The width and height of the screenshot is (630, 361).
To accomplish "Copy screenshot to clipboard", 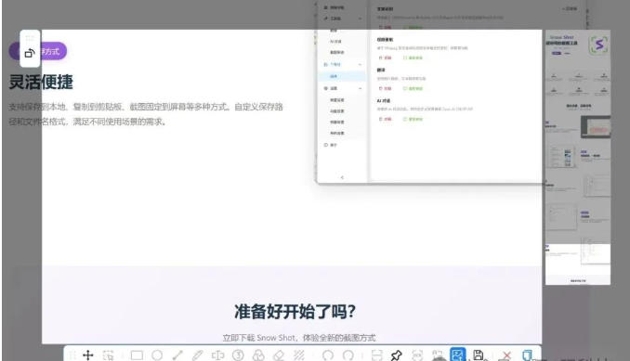I will tap(527, 355).
